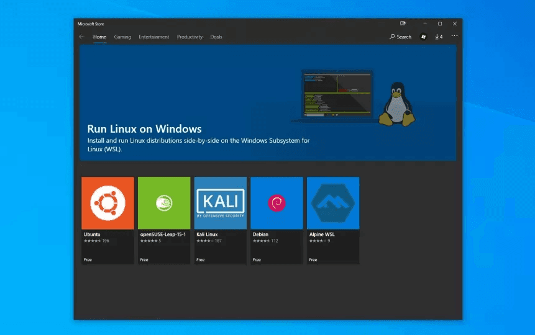The image size is (535, 335).
Task: Maximize the Microsoft Store window
Action: [x=440, y=24]
